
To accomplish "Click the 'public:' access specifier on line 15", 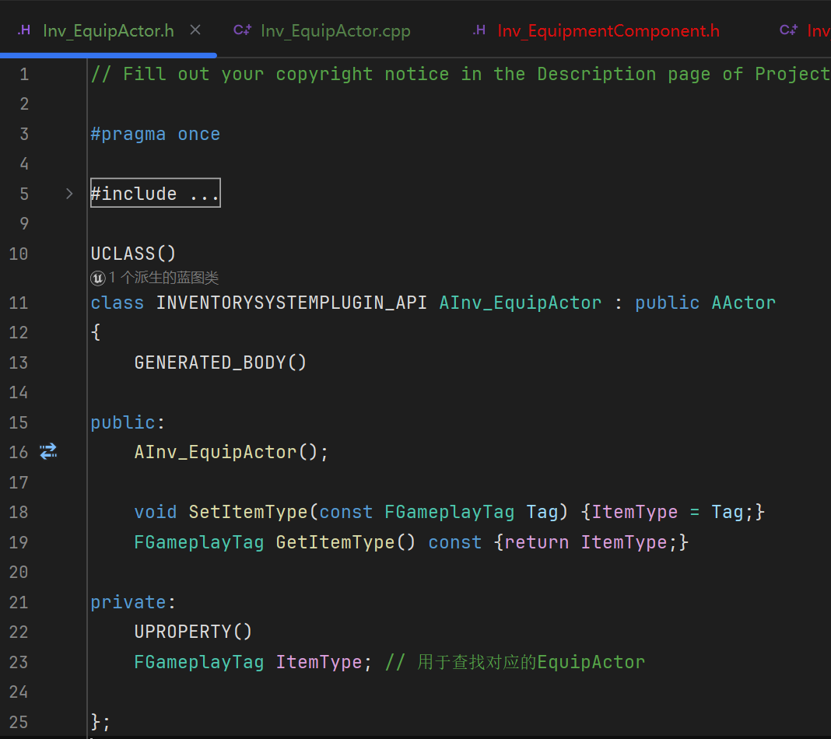I will [128, 422].
